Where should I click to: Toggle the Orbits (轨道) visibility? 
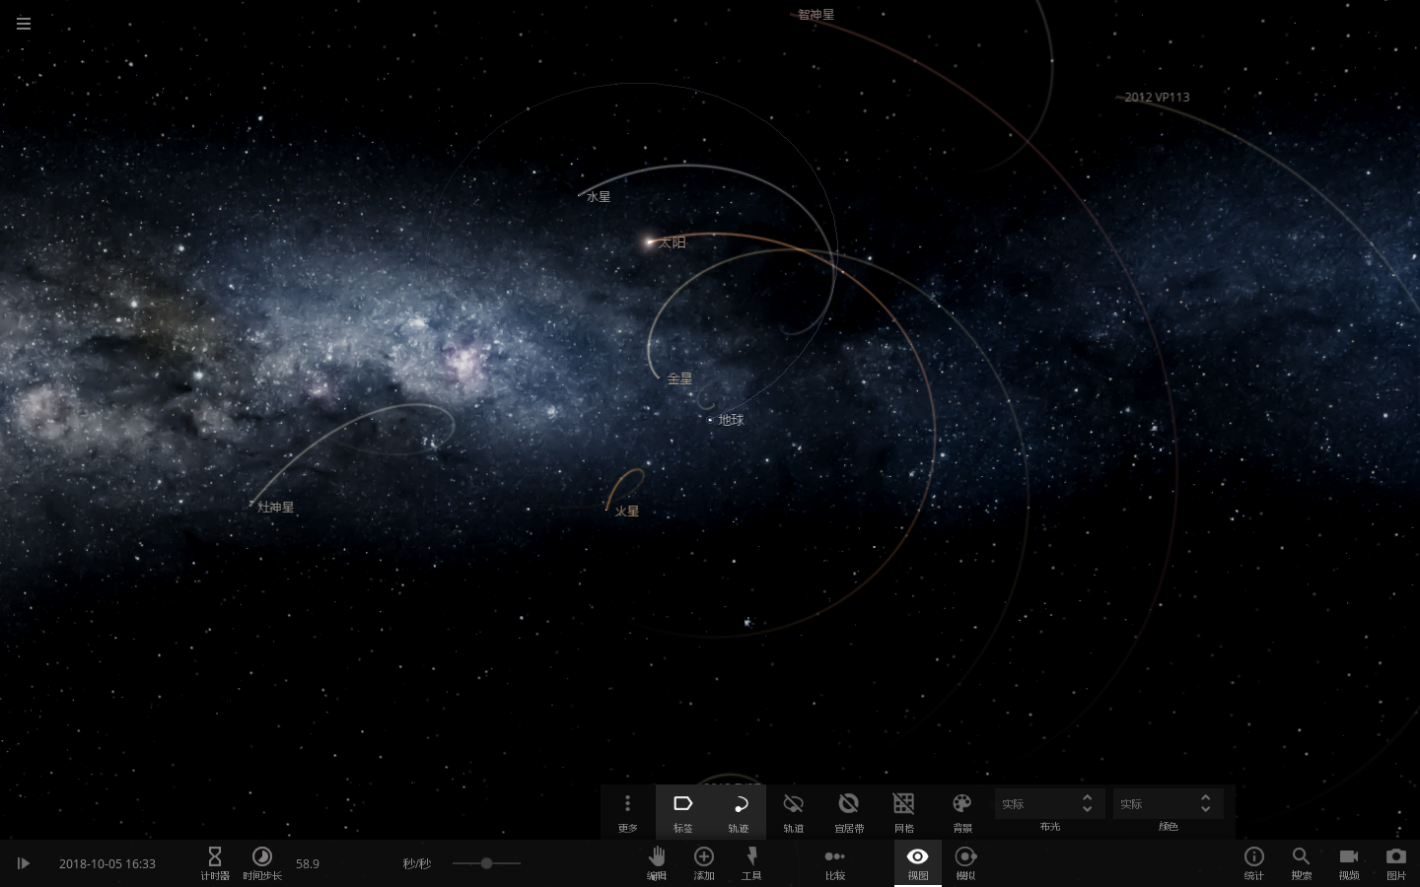(x=794, y=813)
